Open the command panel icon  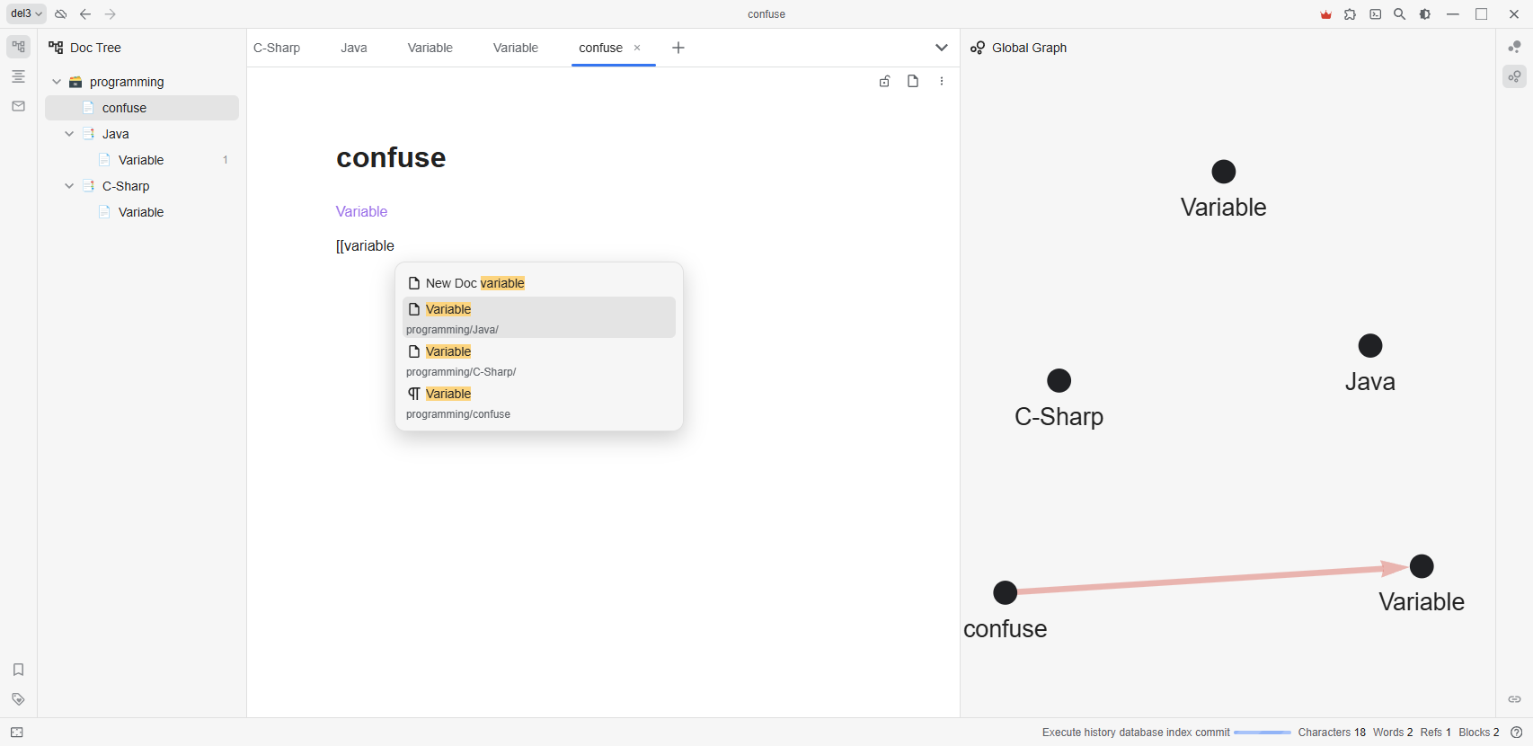coord(1375,14)
